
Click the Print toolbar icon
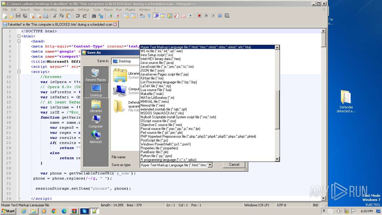(x=46, y=16)
